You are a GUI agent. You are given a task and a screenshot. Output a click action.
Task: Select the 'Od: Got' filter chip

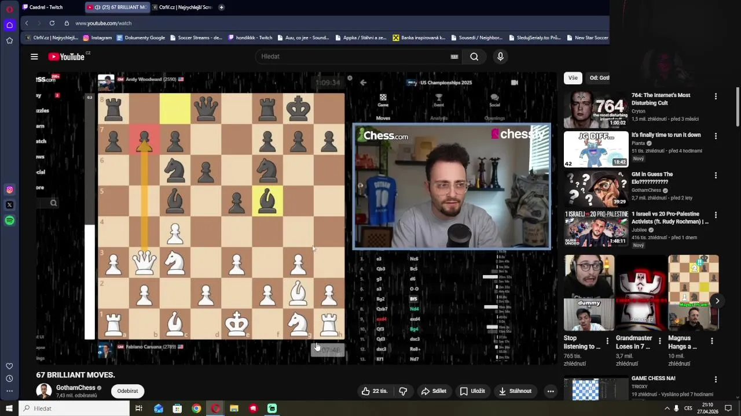(598, 78)
